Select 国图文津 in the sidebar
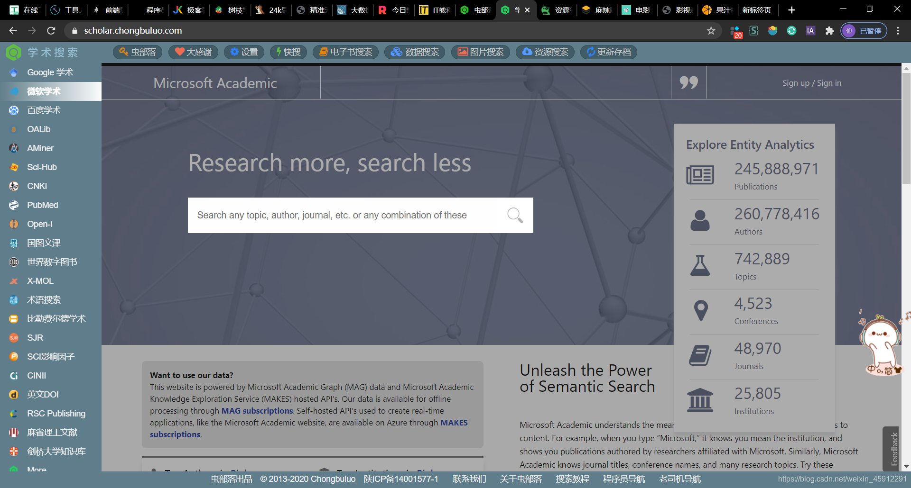The image size is (911, 488). pyautogui.click(x=51, y=243)
